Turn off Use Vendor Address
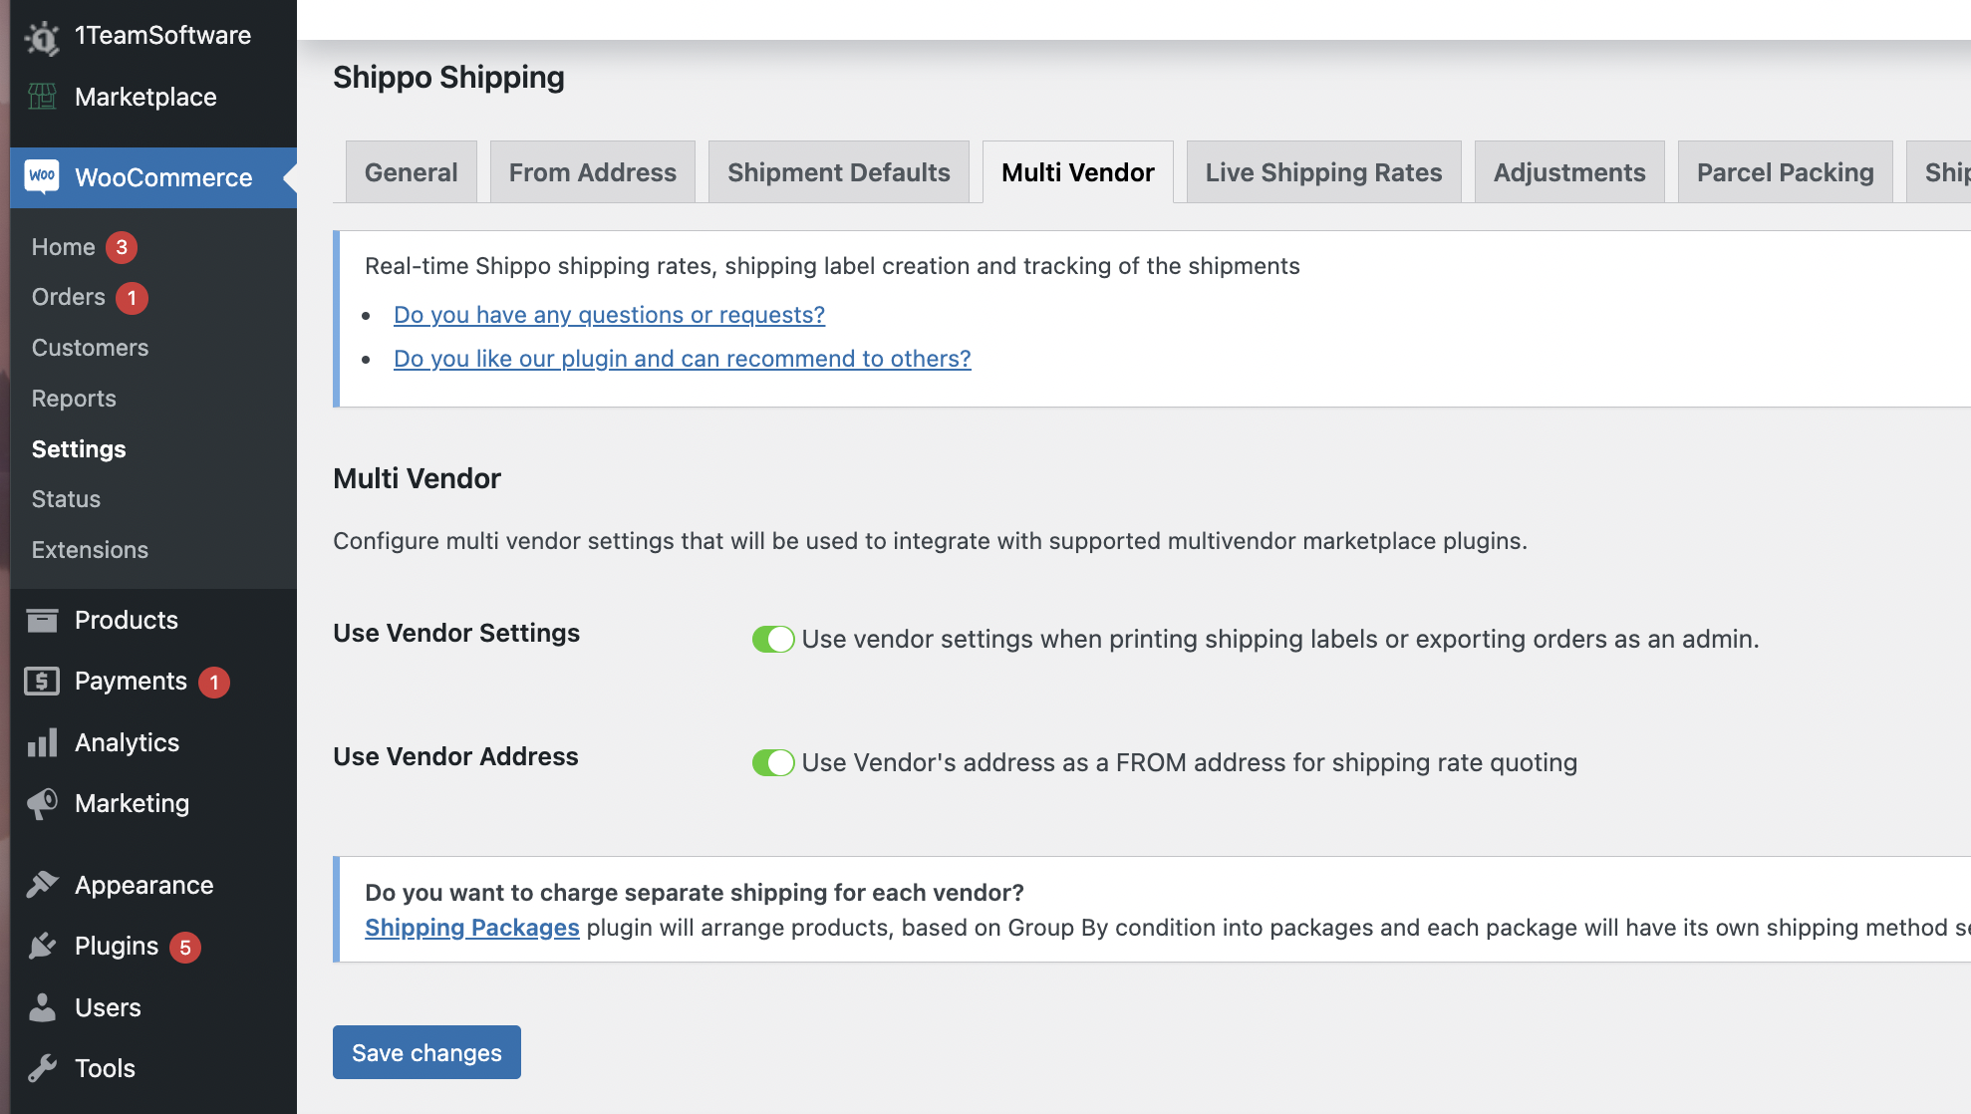The image size is (1971, 1114). pyautogui.click(x=774, y=762)
